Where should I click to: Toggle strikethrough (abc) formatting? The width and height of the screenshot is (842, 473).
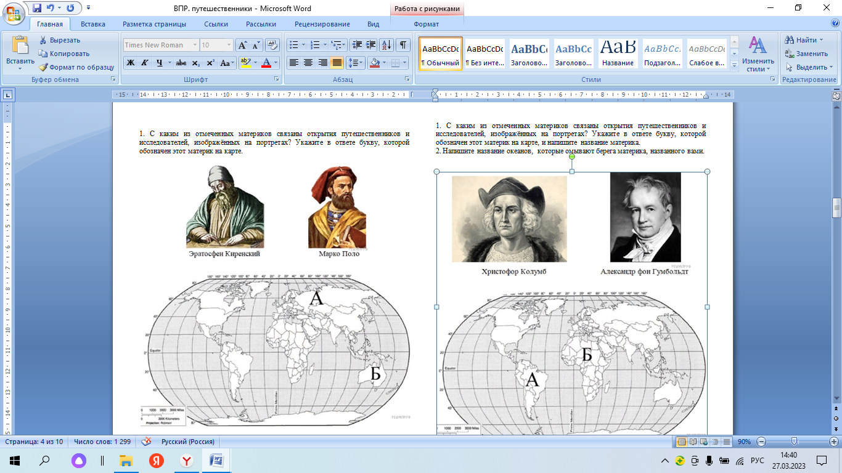[181, 63]
